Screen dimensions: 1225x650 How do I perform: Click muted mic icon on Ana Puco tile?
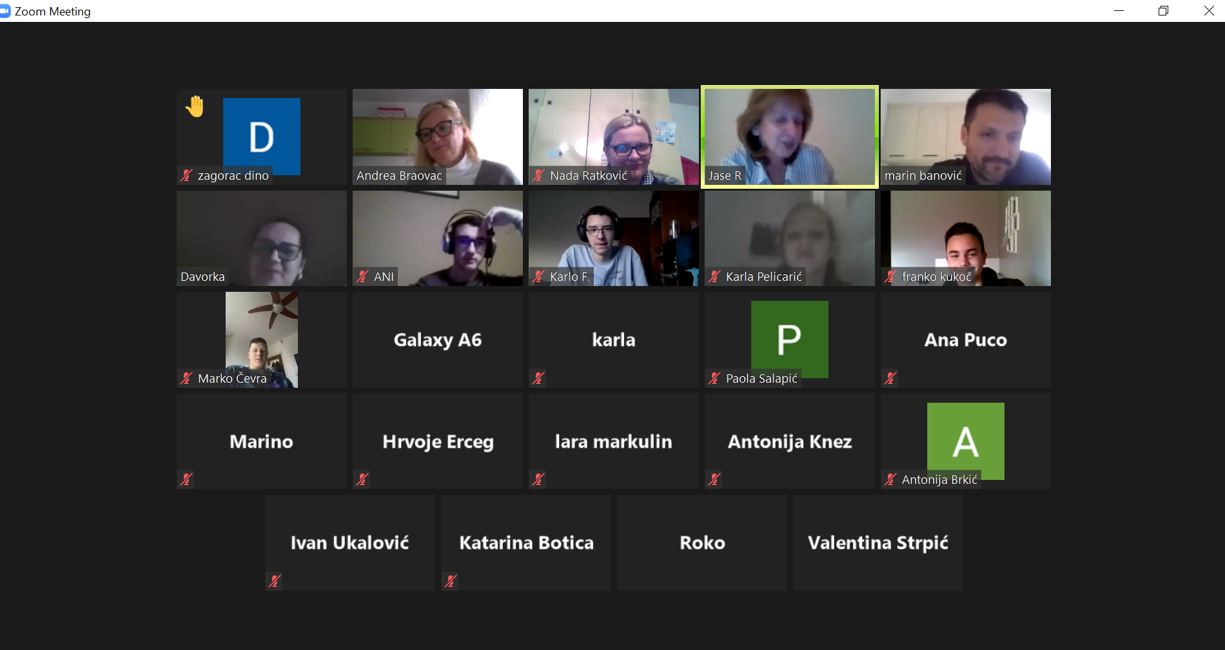[x=890, y=378]
